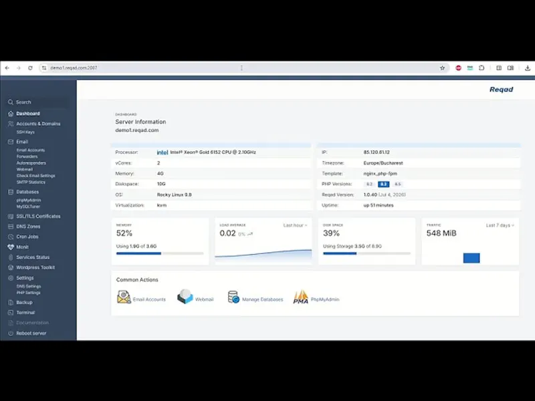The width and height of the screenshot is (535, 401).
Task: Click the Cron Jobs clock icon
Action: tap(11, 237)
